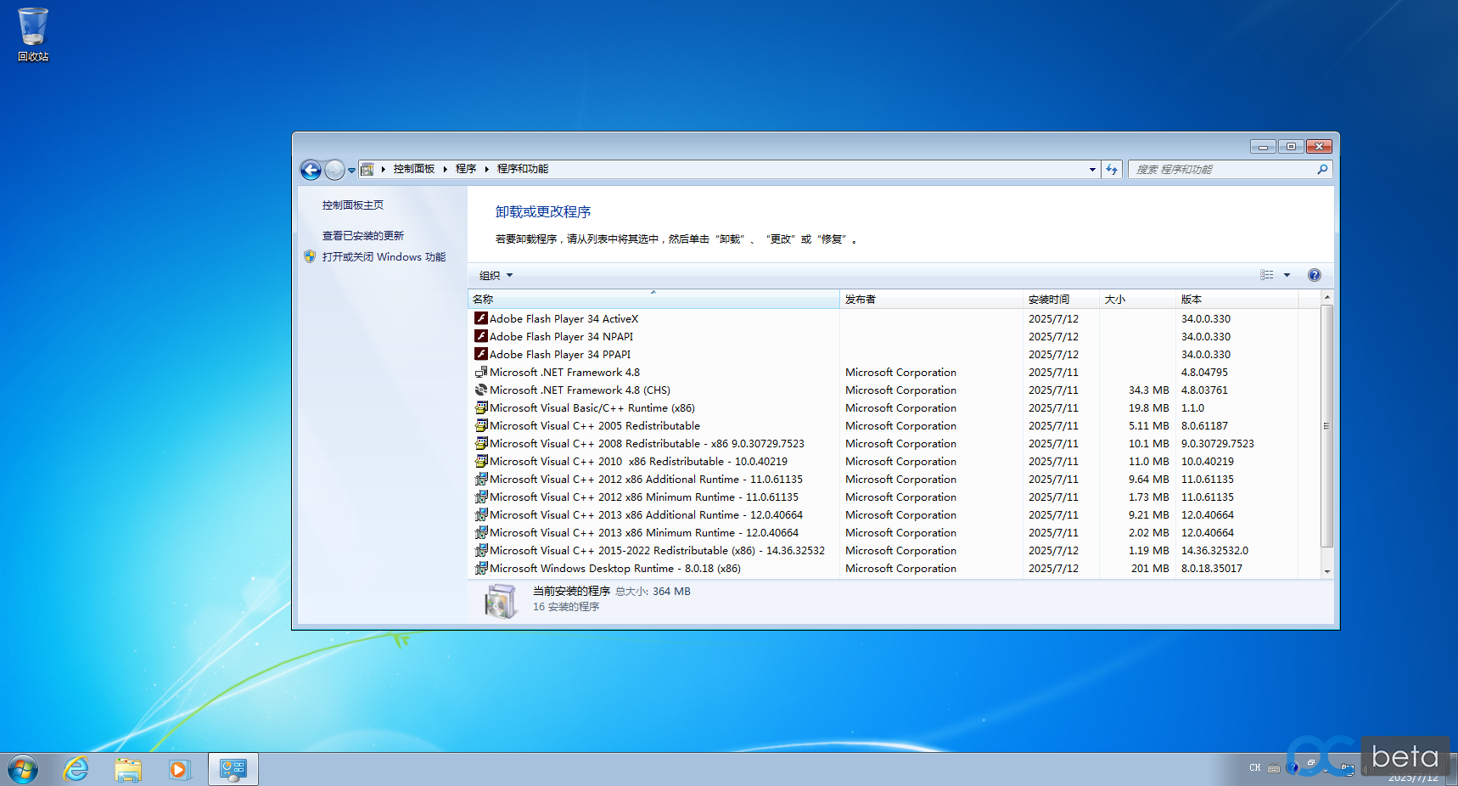Screen dimensions: 1458x786
Task: Open the 组织 dropdown menu
Action: point(496,275)
